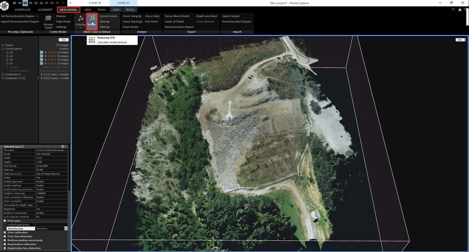Expand the Inputs tree node
The height and width of the screenshot is (252, 469).
(3, 45)
